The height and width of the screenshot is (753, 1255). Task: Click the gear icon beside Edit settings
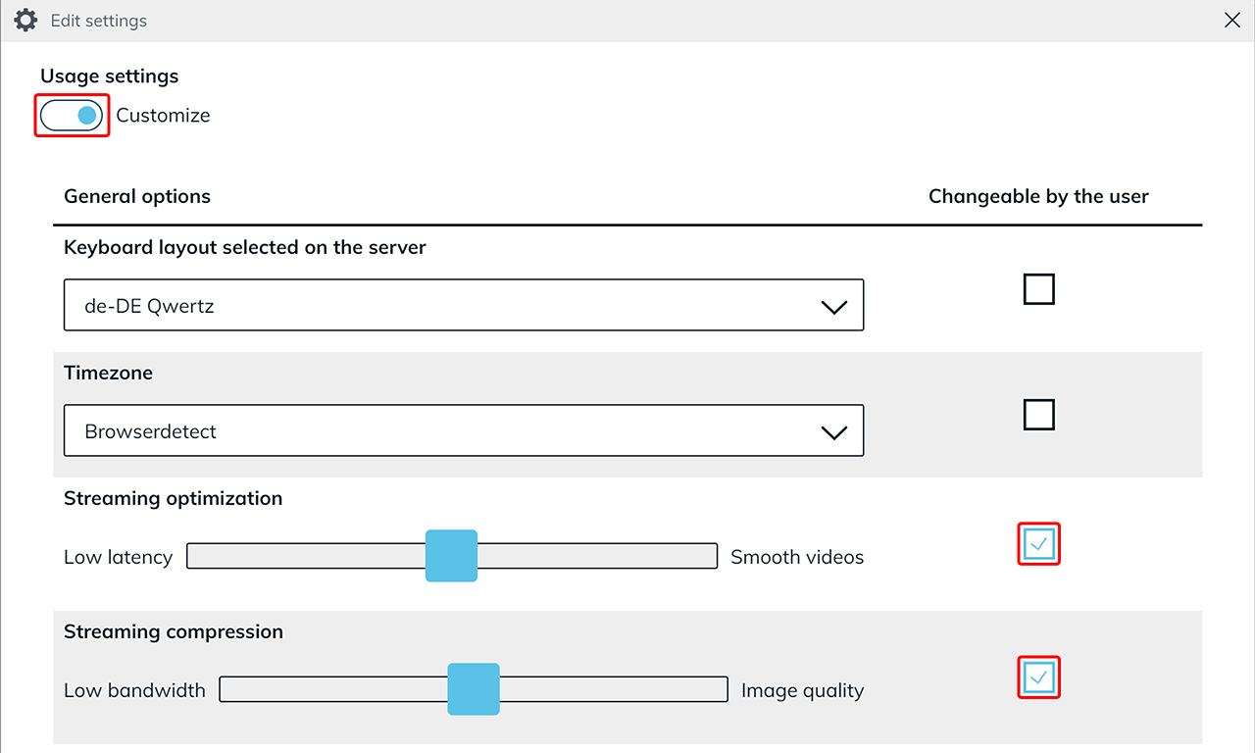[25, 20]
